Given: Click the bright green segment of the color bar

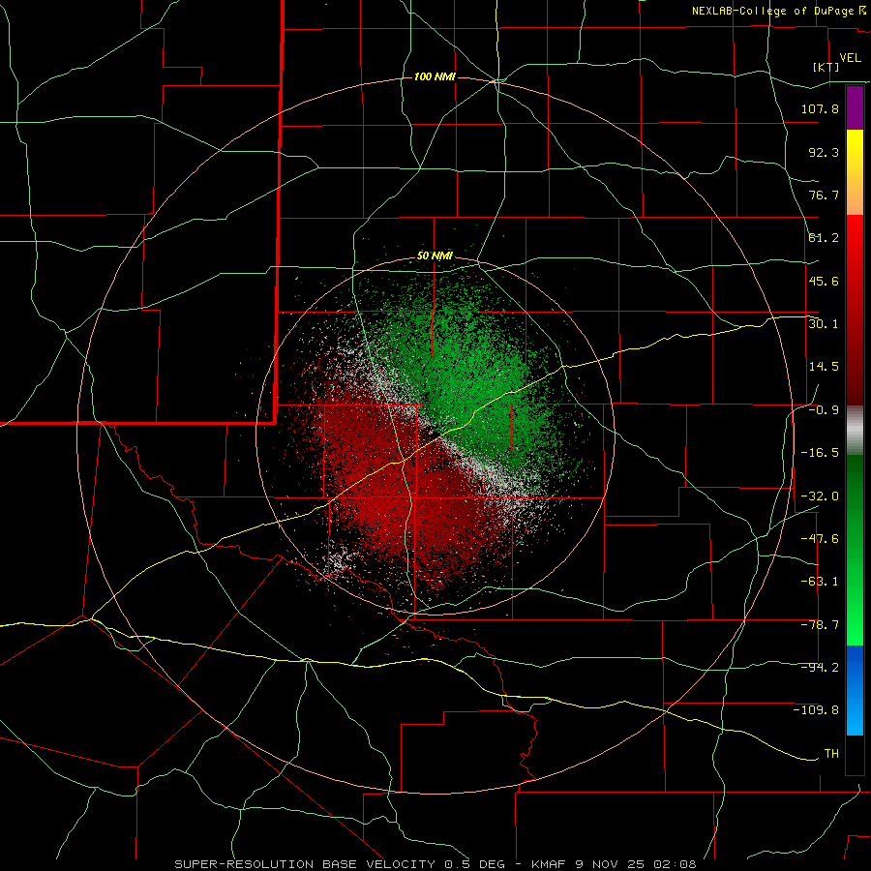Looking at the screenshot, I should coord(855,550).
